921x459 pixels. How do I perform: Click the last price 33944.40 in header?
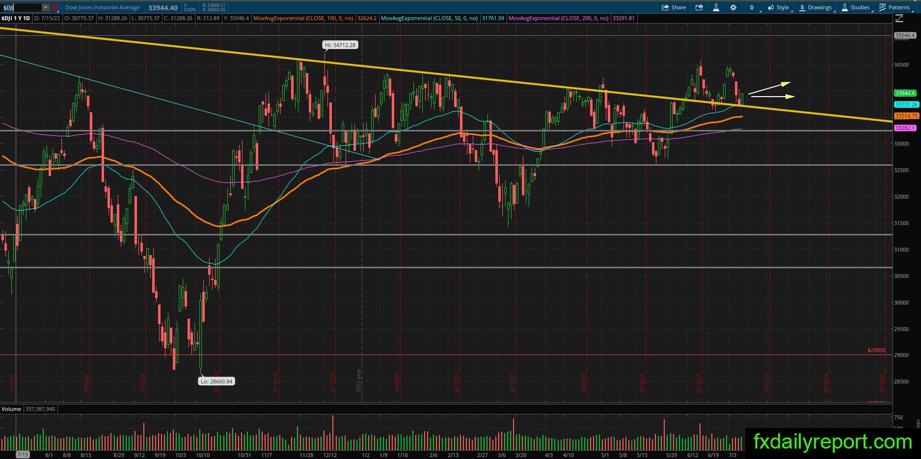tap(163, 7)
